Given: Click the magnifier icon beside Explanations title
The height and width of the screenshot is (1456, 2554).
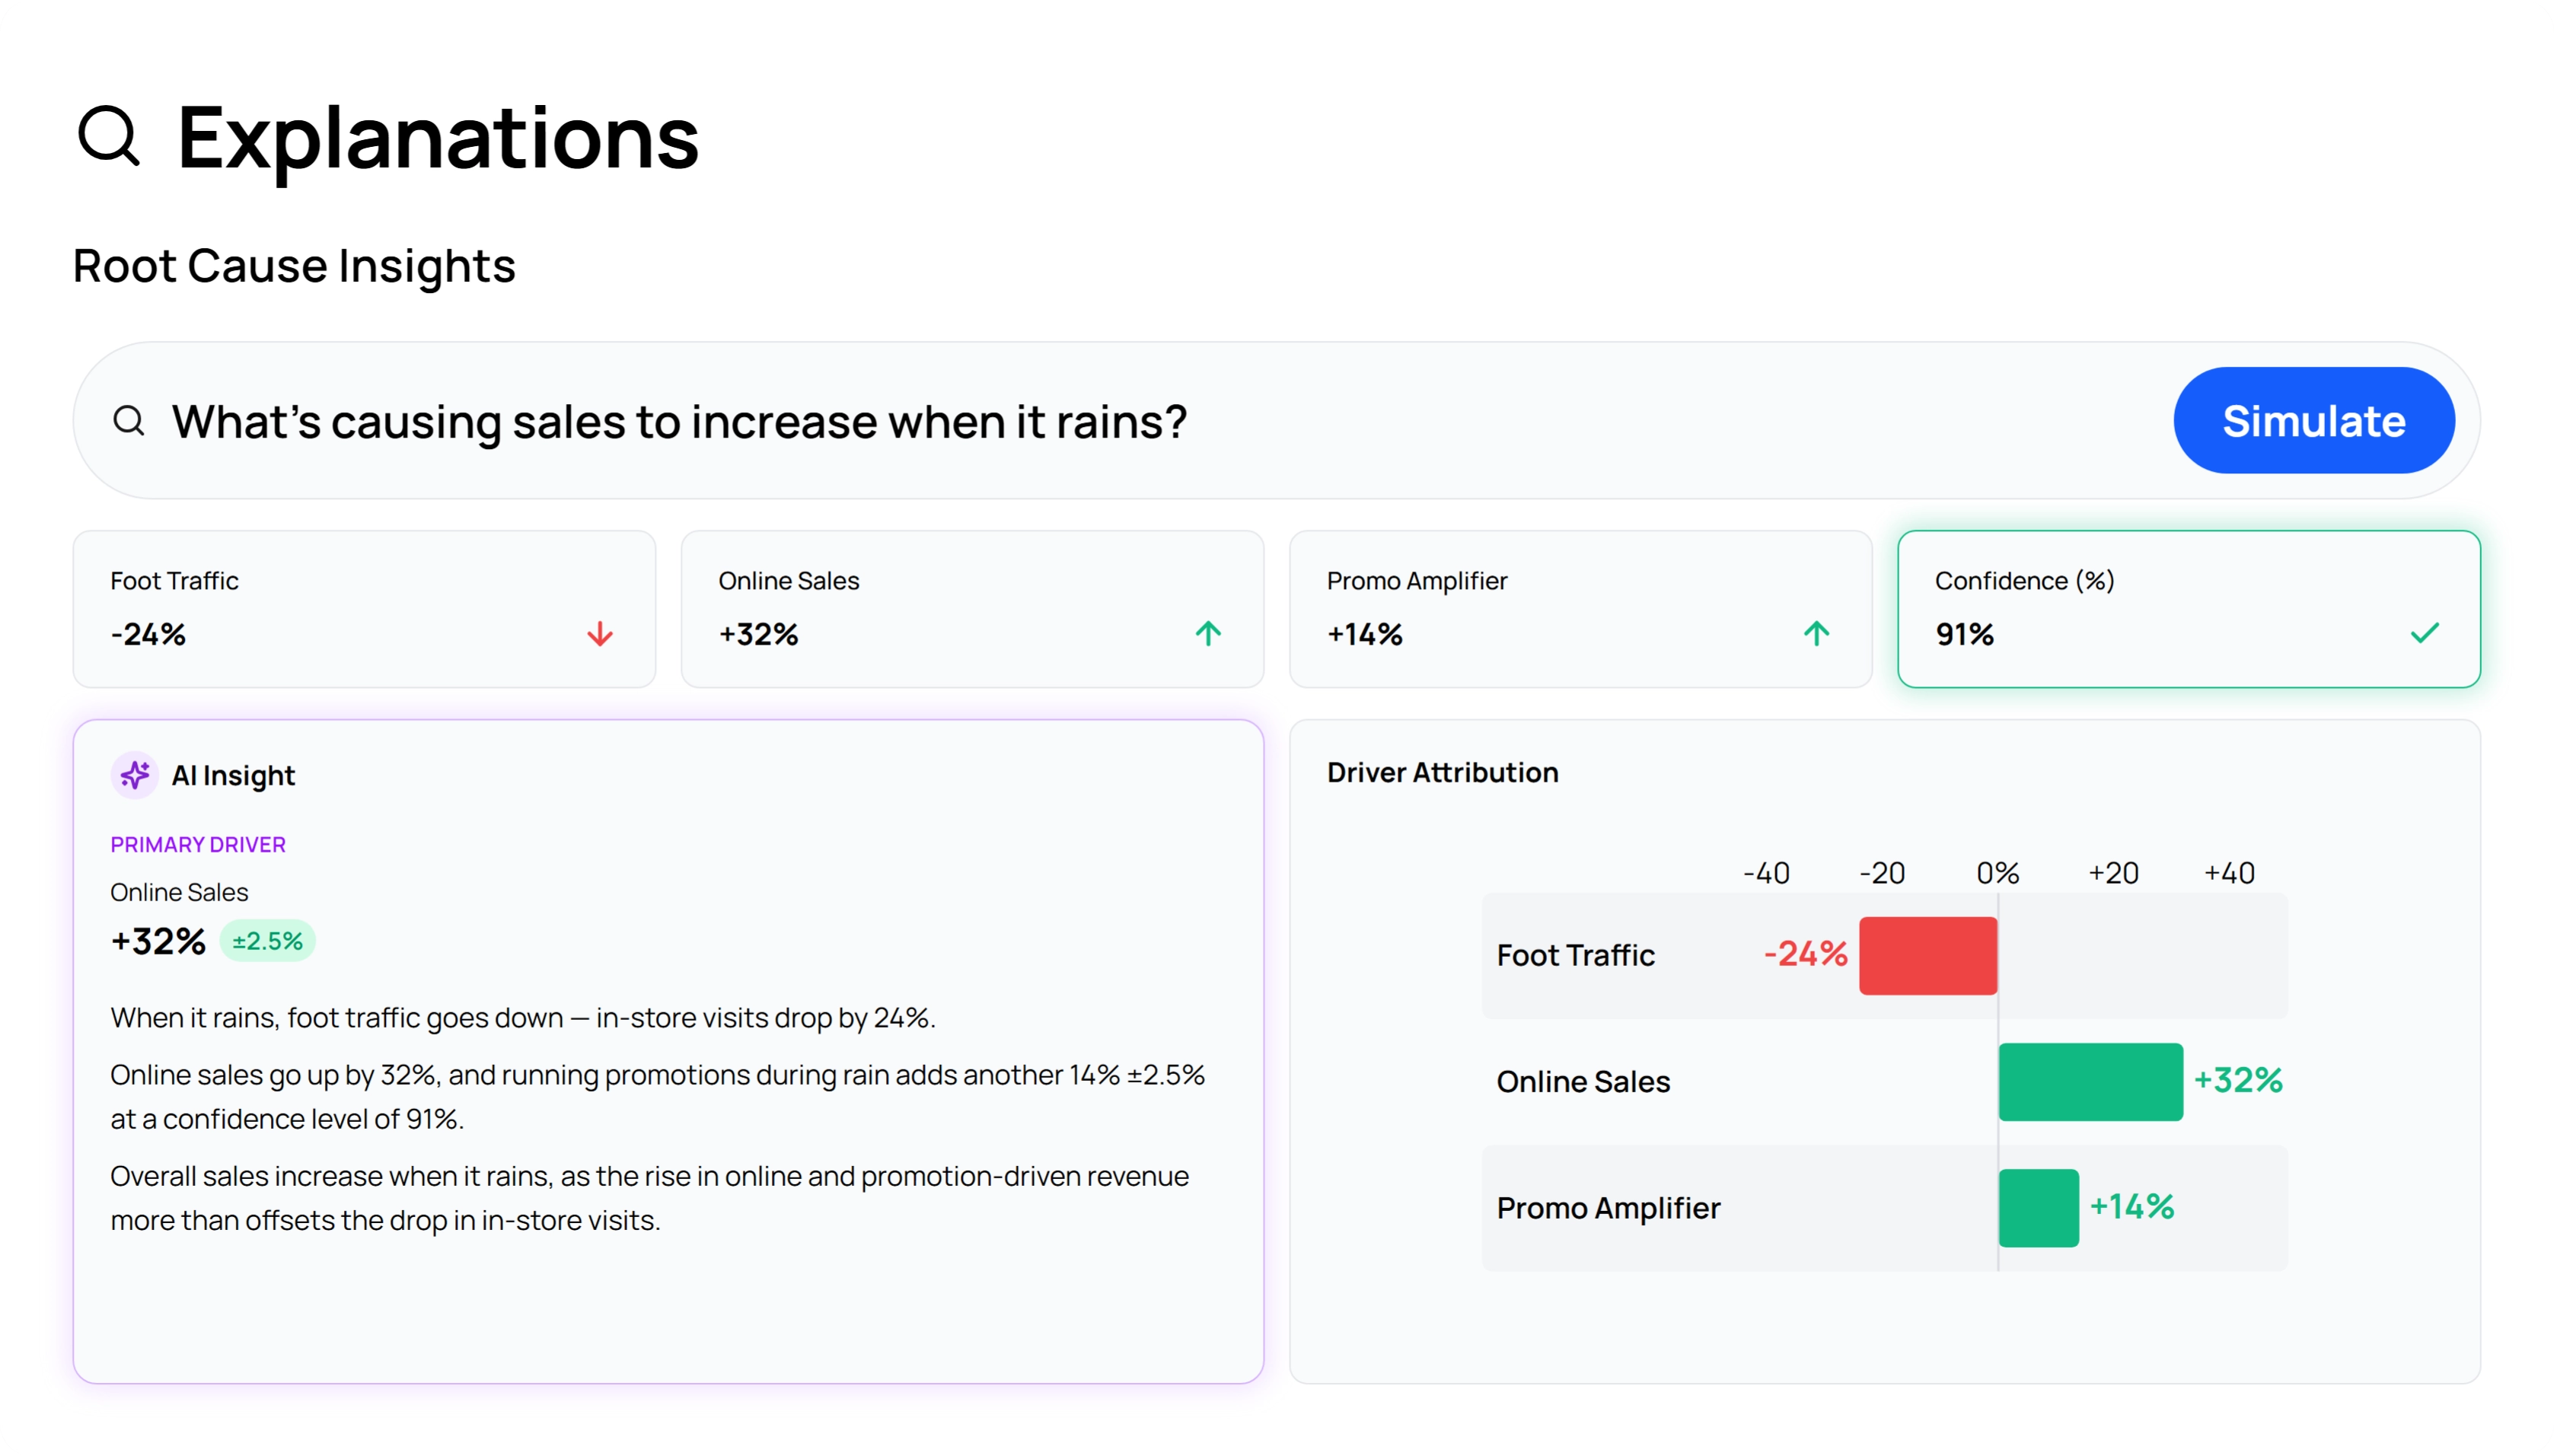Looking at the screenshot, I should [x=109, y=136].
